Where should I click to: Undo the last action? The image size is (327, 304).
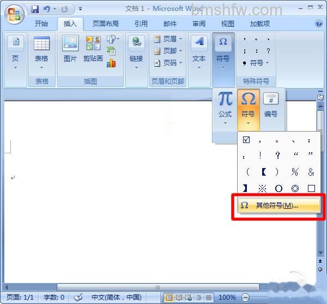click(47, 9)
